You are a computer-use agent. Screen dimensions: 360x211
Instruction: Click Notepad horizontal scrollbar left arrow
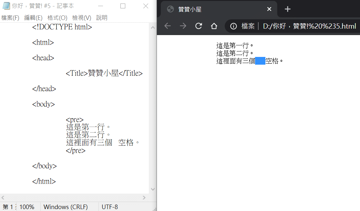(x=3, y=197)
